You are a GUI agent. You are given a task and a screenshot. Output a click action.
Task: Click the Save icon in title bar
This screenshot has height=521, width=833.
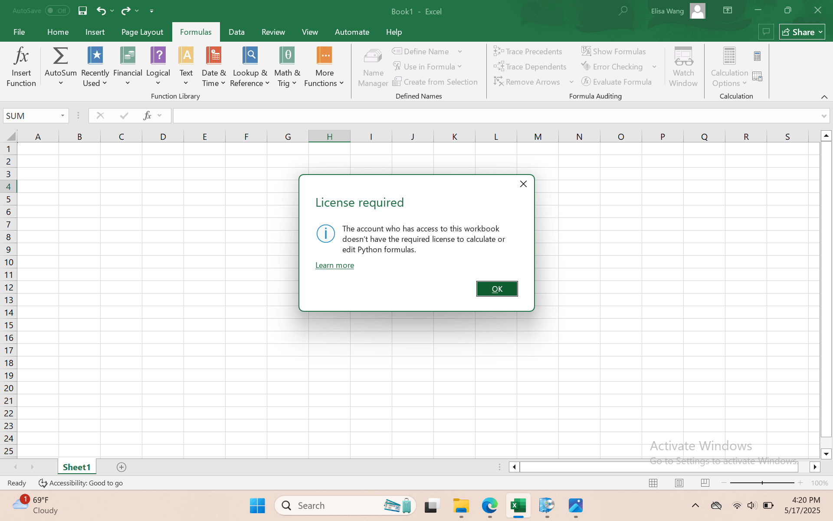coord(82,11)
